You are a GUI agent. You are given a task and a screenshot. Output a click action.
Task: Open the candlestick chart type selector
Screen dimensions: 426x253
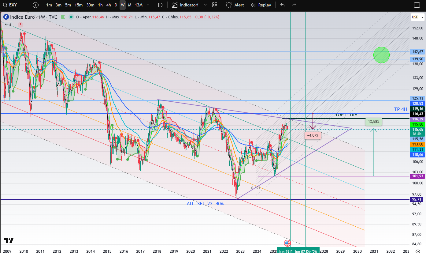tap(160, 5)
